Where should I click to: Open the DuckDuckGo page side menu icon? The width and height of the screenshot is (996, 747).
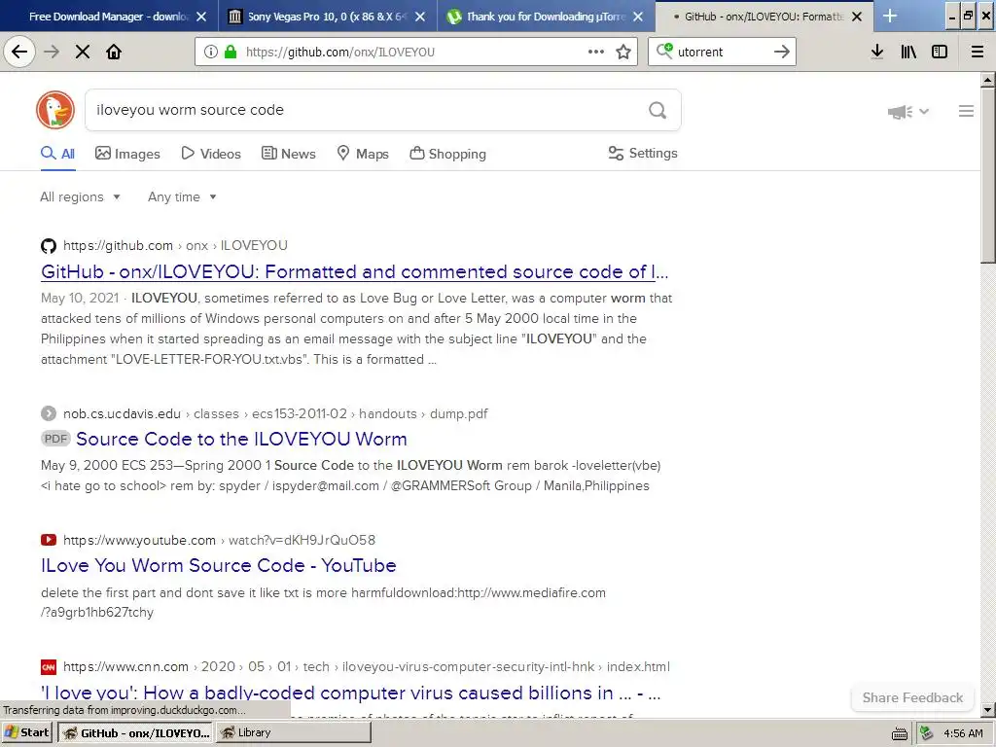pos(966,111)
